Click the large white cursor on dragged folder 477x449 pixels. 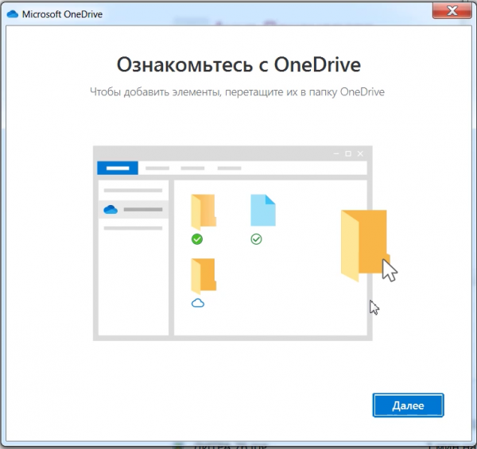click(x=389, y=269)
